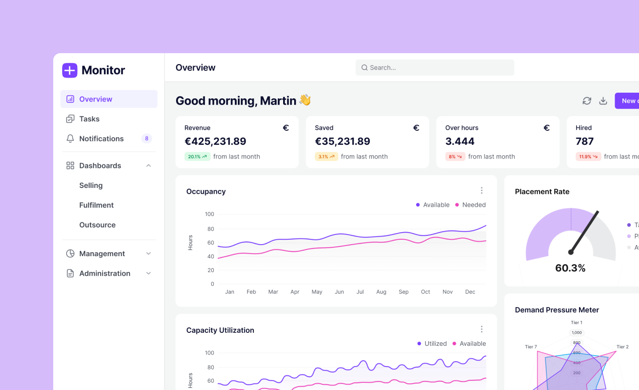Viewport: 639px width, 390px height.
Task: Click the Dec label on Occupancy axis
Action: [470, 292]
